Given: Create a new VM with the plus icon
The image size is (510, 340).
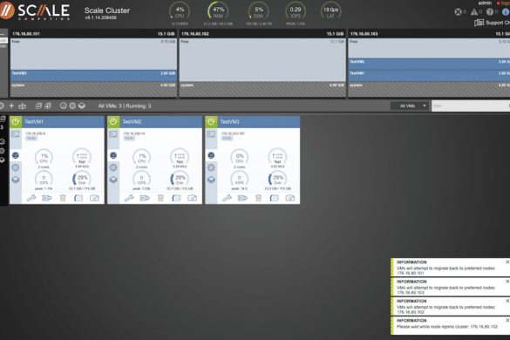Looking at the screenshot, I should pos(11,105).
